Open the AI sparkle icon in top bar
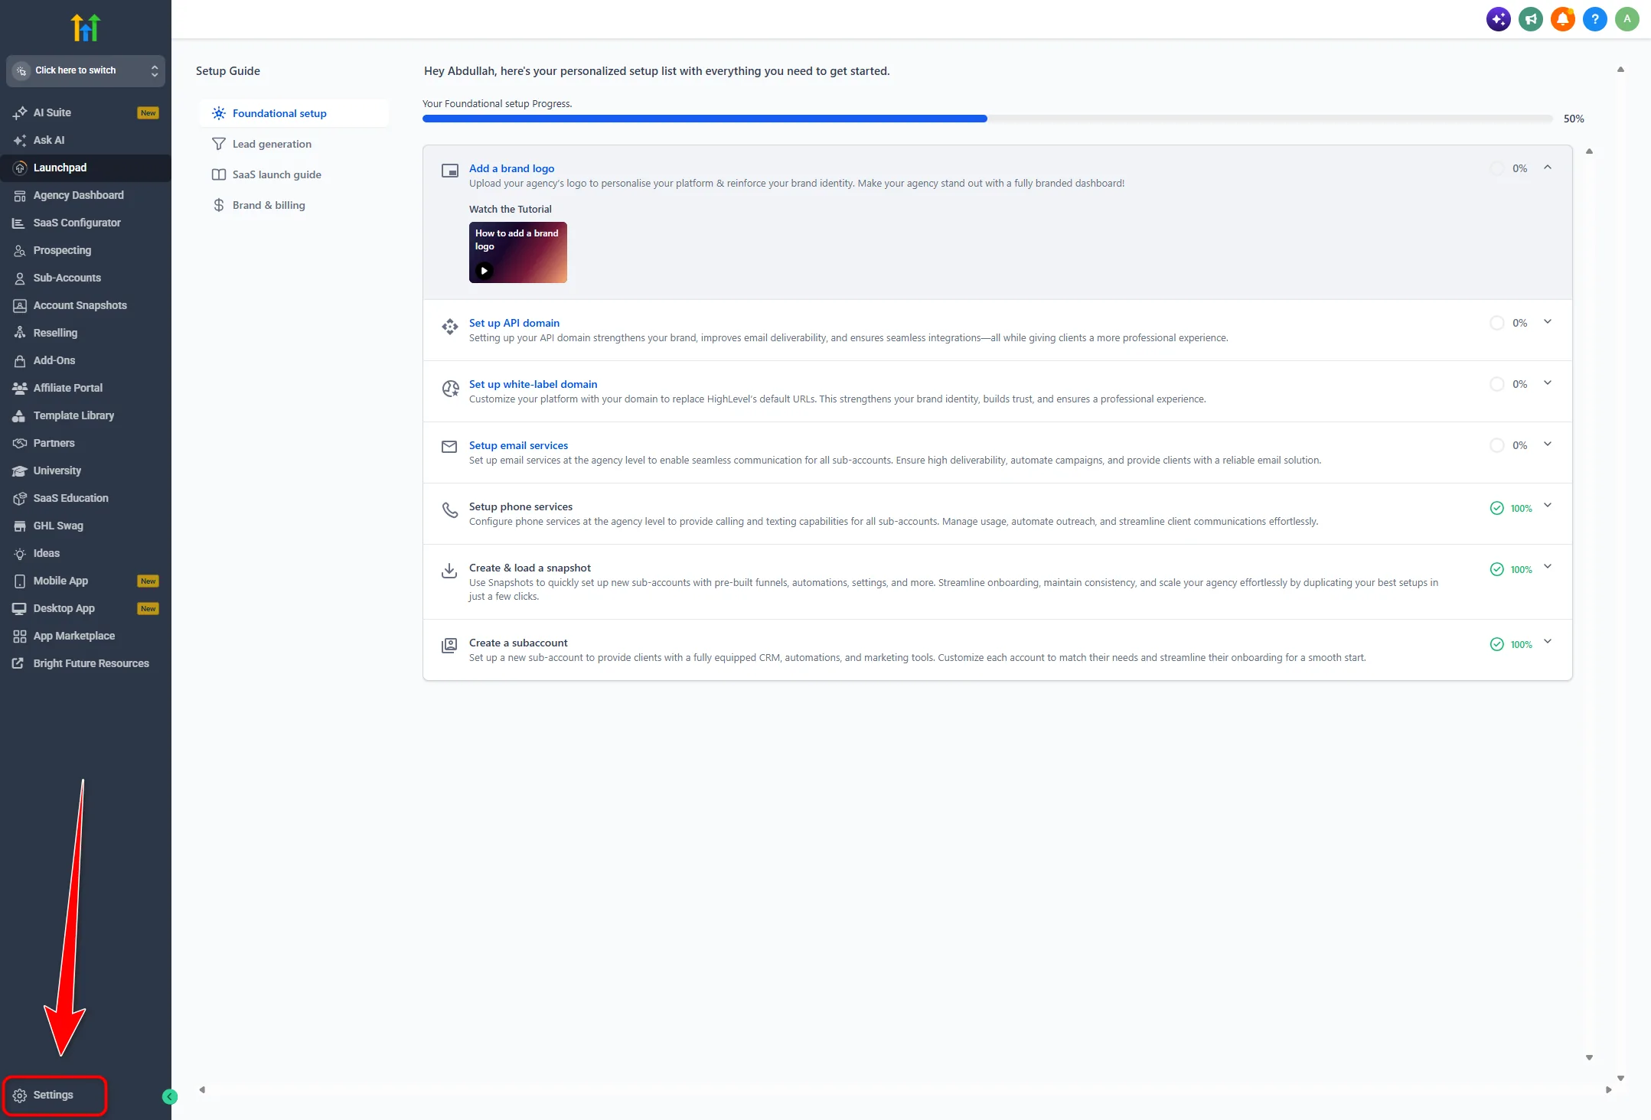The height and width of the screenshot is (1120, 1651). point(1498,19)
